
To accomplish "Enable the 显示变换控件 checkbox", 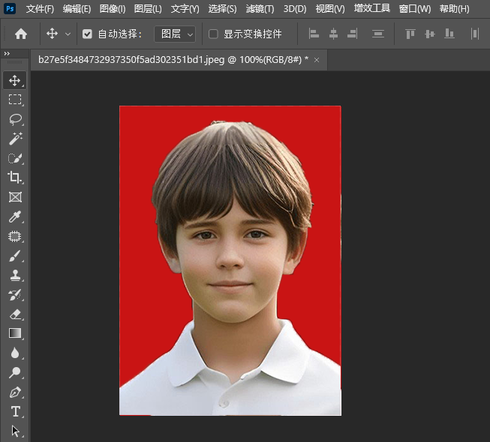I will pyautogui.click(x=213, y=34).
